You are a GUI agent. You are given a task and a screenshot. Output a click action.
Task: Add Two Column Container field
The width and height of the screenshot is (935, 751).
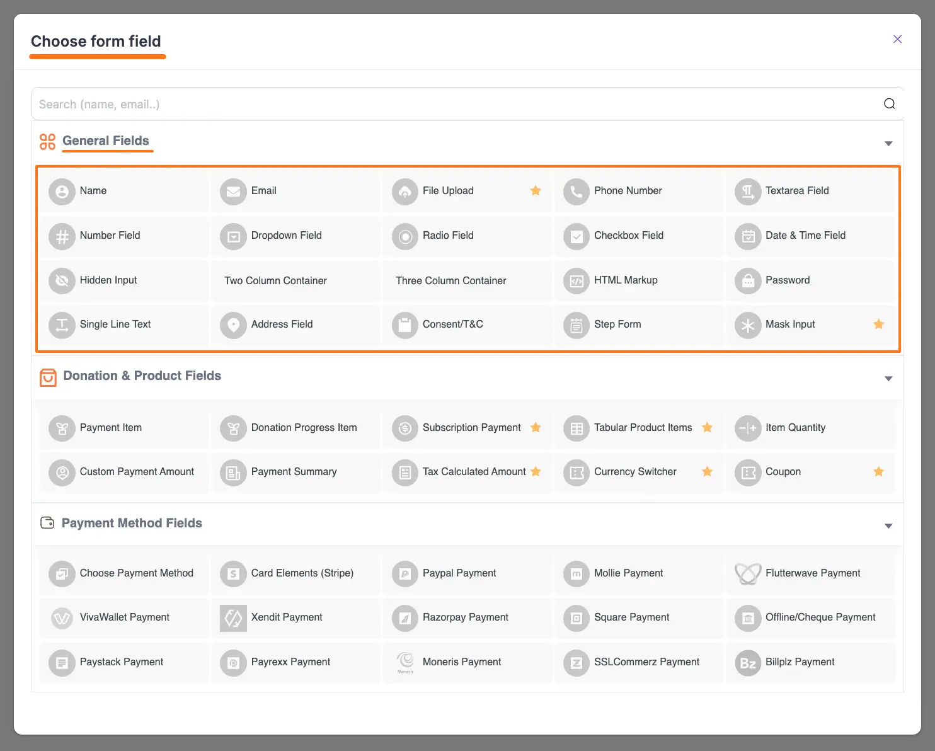(x=275, y=280)
